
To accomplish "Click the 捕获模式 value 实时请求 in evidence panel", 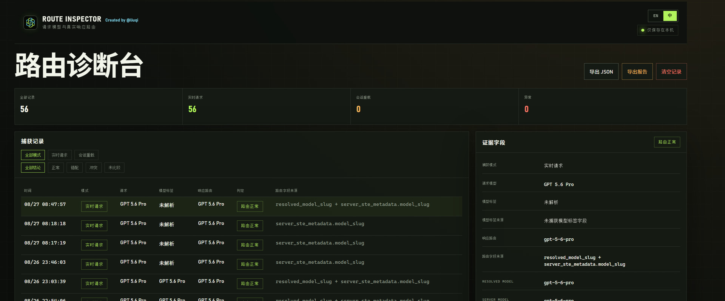I will 553,166.
